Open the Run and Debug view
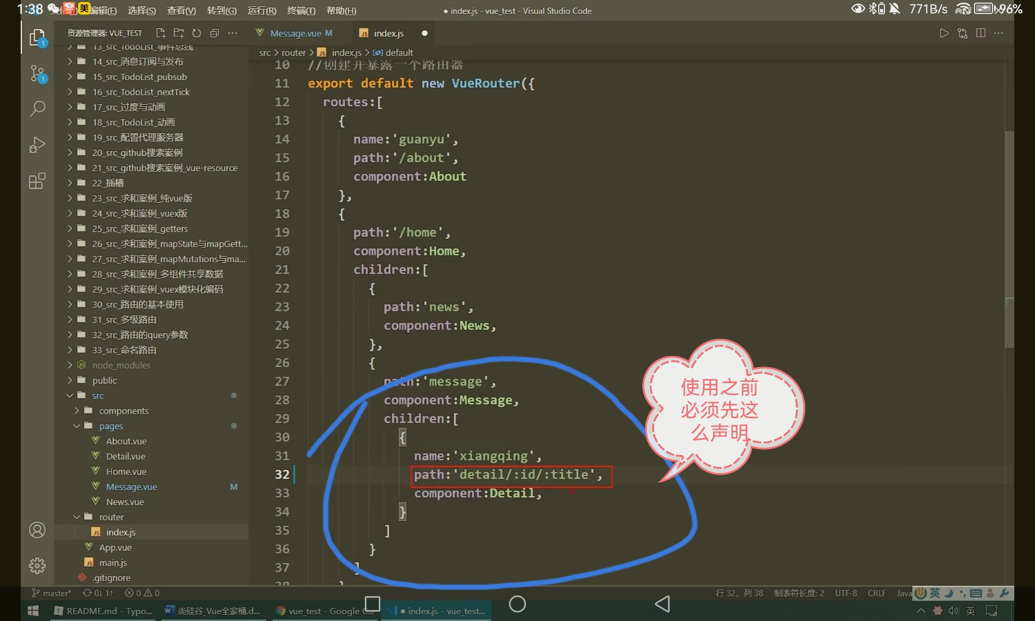This screenshot has height=621, width=1035. [x=37, y=145]
